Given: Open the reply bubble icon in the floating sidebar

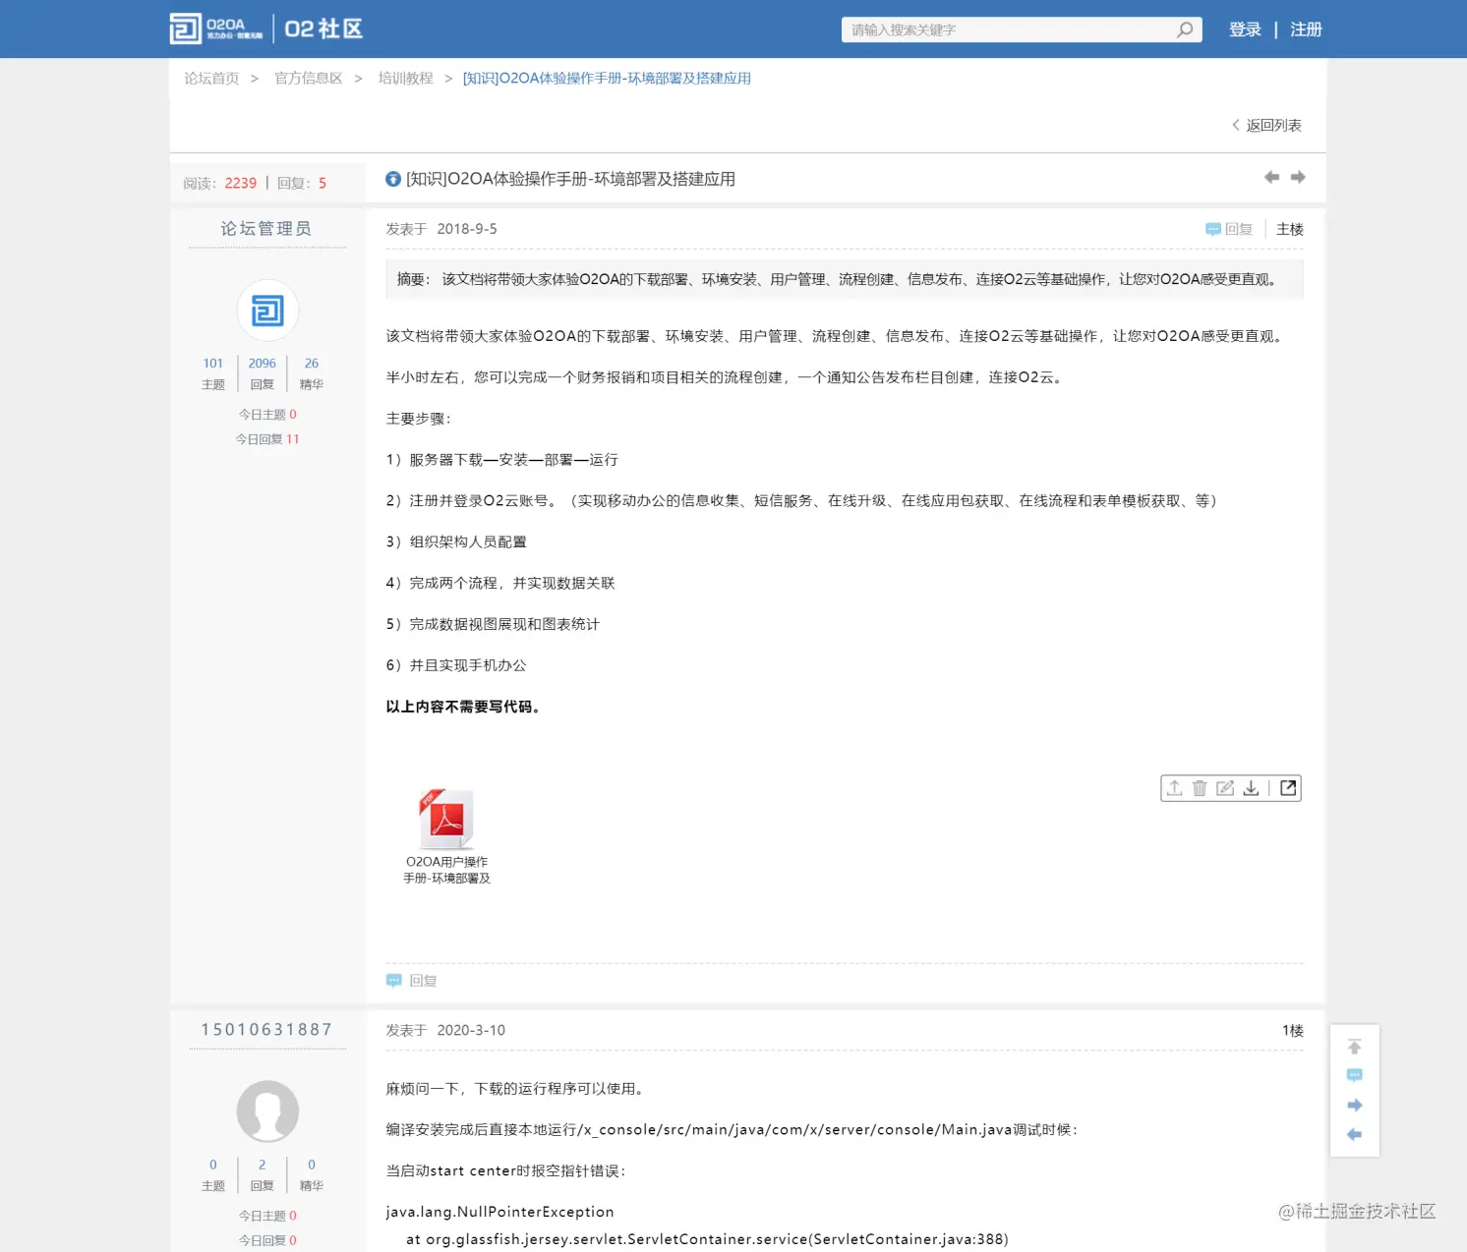Looking at the screenshot, I should tap(1354, 1075).
